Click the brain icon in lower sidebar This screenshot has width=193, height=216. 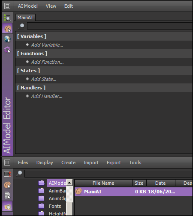[7, 185]
